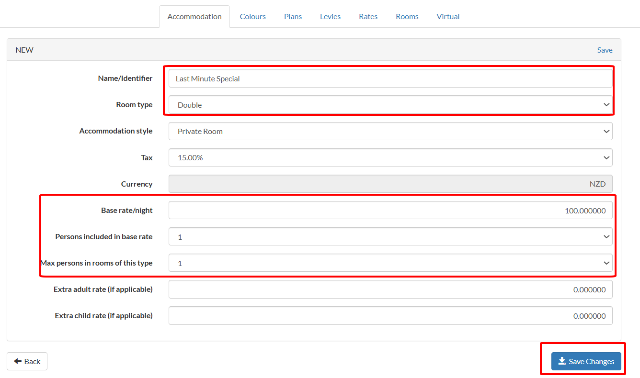This screenshot has height=378, width=640.
Task: Click the Name/Identifier label
Action: [126, 78]
